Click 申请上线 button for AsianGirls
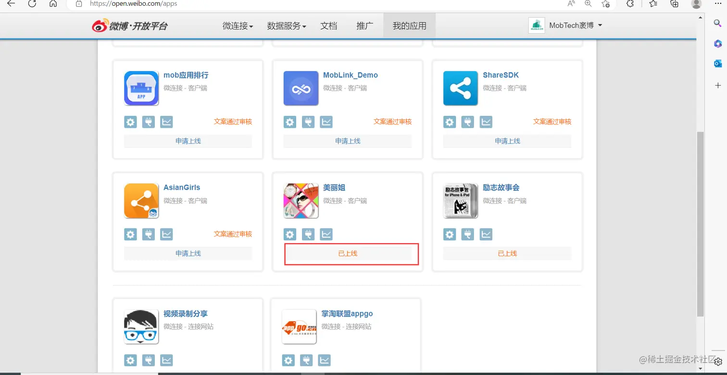Image resolution: width=727 pixels, height=375 pixels. (x=188, y=253)
